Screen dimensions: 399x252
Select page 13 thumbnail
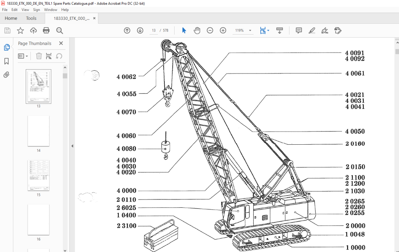(x=39, y=86)
